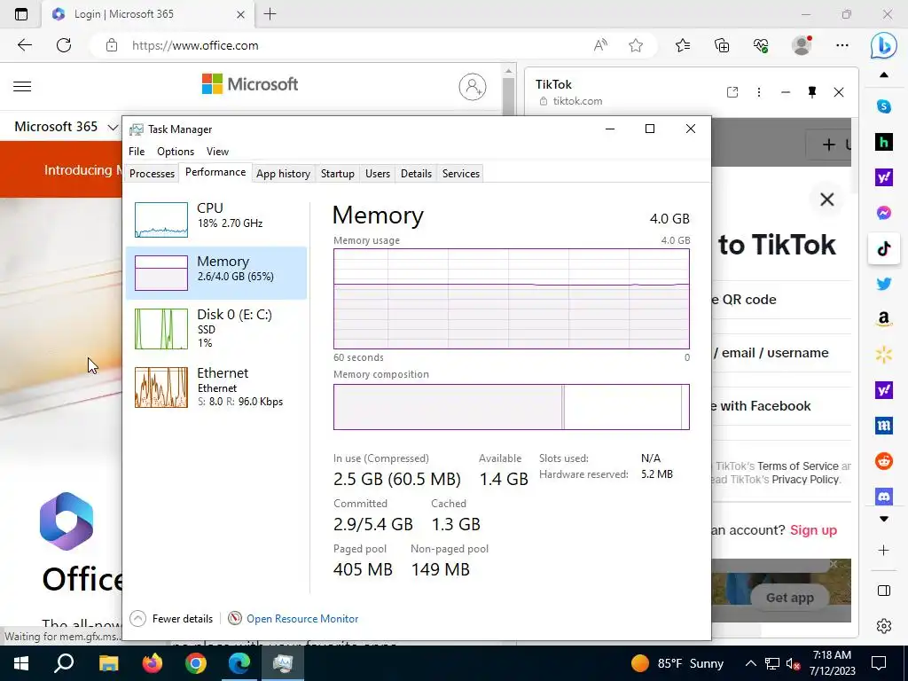This screenshot has height=681, width=908.
Task: Open the Microsoft sign-in account icon
Action: 473,87
